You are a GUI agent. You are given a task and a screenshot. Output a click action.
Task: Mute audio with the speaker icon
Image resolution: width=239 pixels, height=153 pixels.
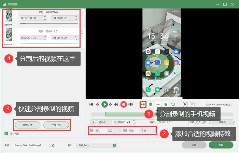click(x=130, y=105)
